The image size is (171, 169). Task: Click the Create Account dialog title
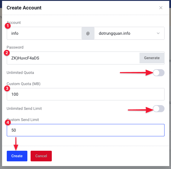coord(24,8)
